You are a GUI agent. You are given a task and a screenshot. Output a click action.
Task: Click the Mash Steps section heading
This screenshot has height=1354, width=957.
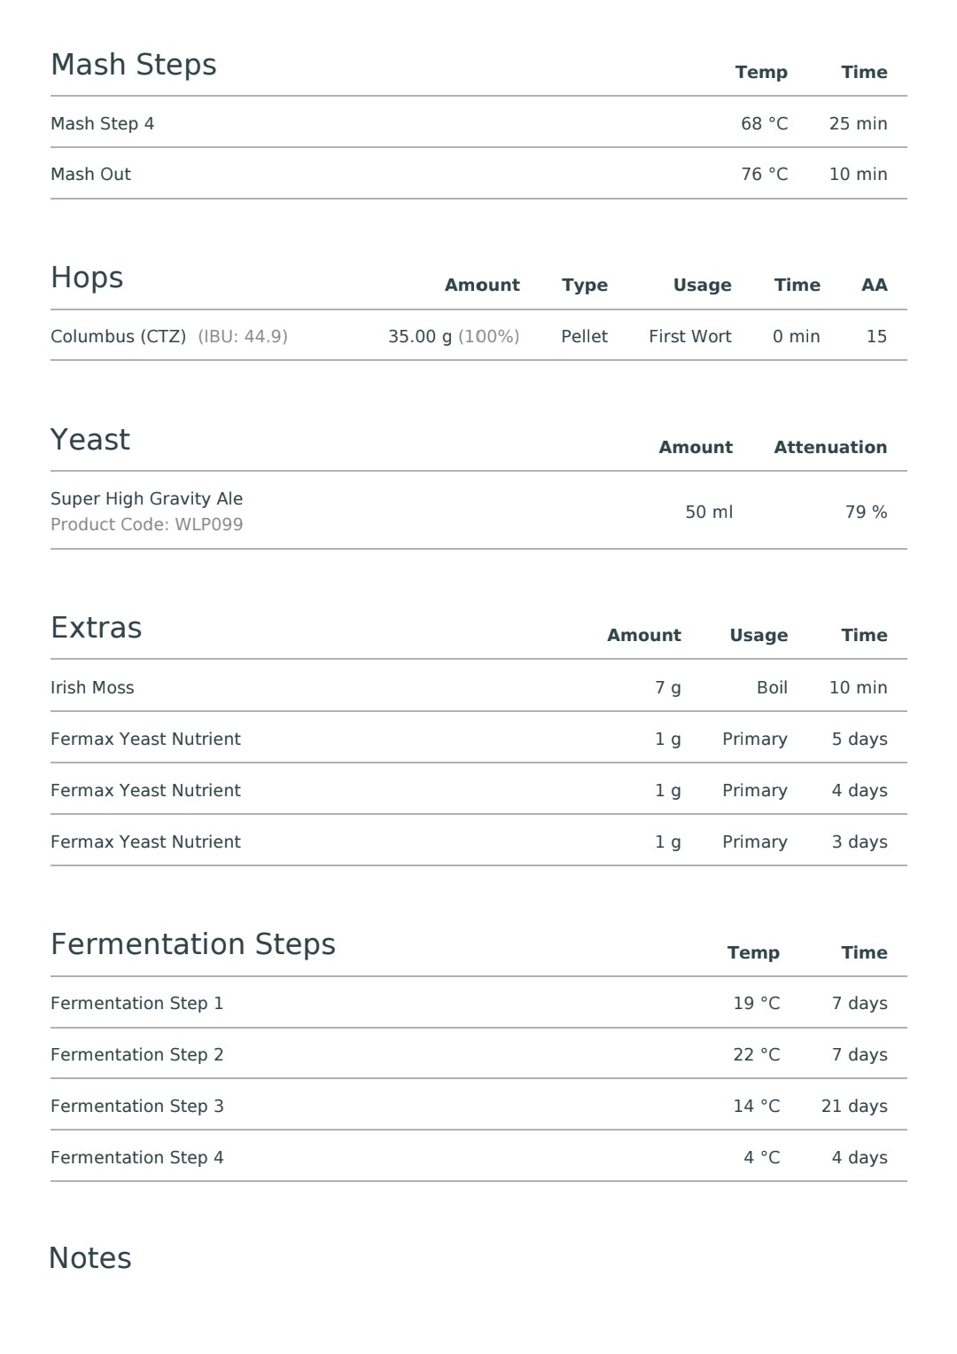[134, 65]
